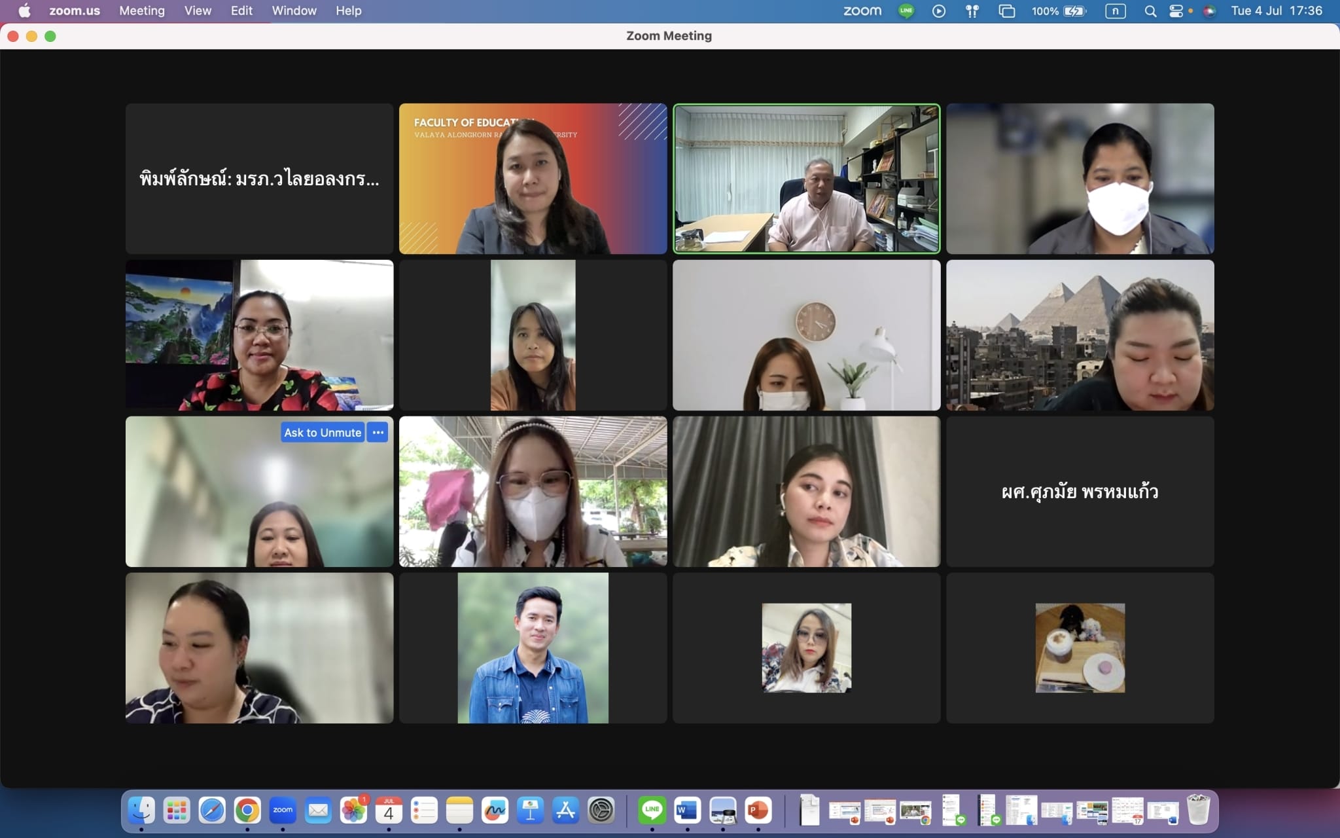The height and width of the screenshot is (838, 1340).
Task: Launch LINE from the Dock
Action: tap(652, 811)
